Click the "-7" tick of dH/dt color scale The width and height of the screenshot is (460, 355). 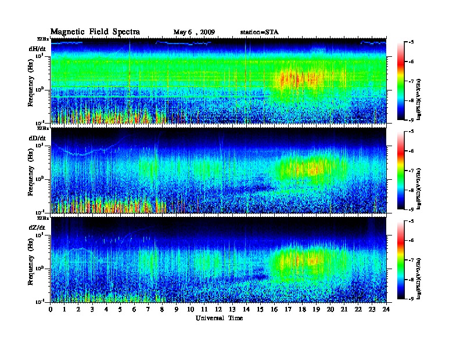(411, 81)
